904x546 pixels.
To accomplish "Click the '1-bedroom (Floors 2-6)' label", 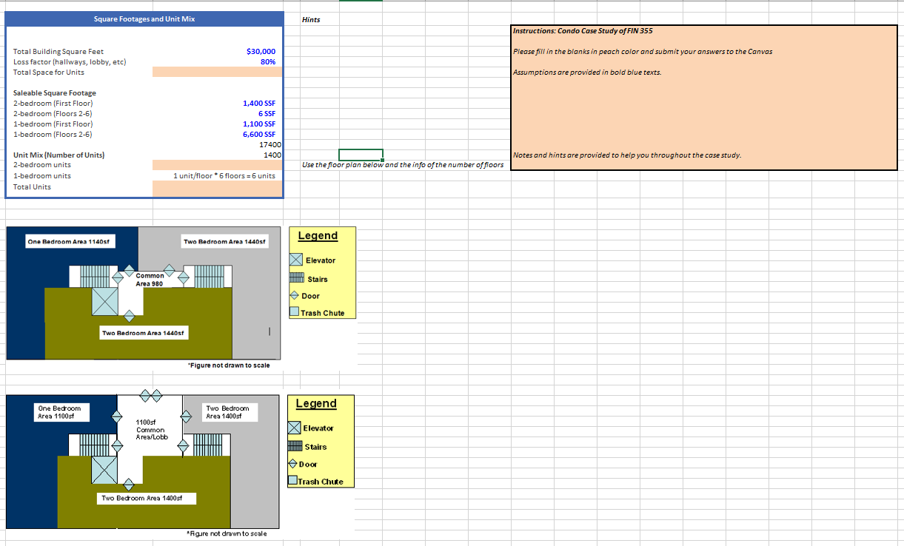I will [53, 134].
